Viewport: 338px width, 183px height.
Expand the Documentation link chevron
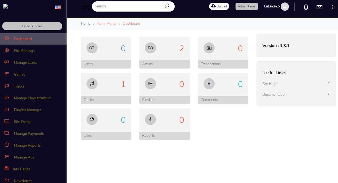[329, 94]
